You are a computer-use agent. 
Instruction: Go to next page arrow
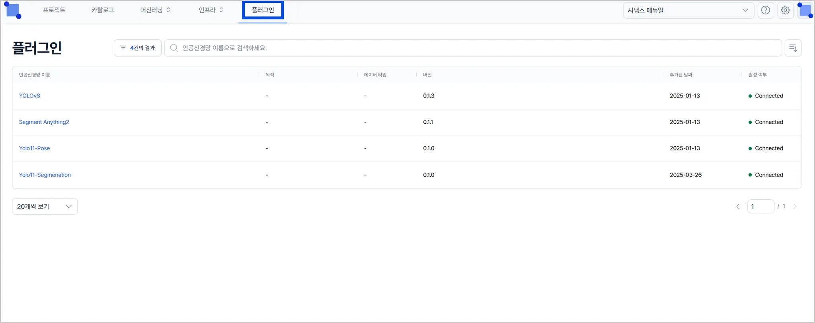[x=795, y=206]
